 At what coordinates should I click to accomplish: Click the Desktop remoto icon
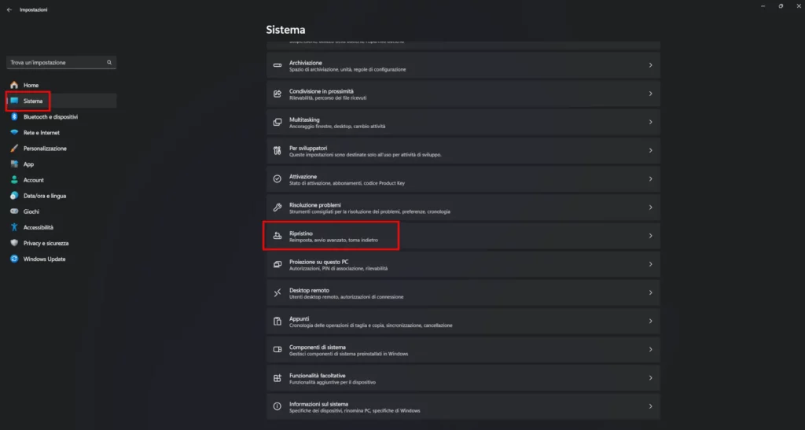(277, 292)
